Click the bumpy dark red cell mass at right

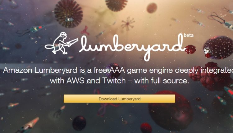click(x=211, y=76)
